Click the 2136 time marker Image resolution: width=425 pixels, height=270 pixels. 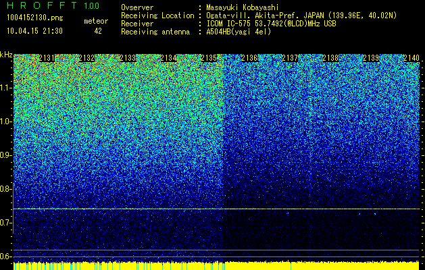(249, 58)
